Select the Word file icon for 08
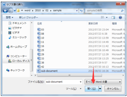Screen dimensions: 127x97 tap(39, 34)
